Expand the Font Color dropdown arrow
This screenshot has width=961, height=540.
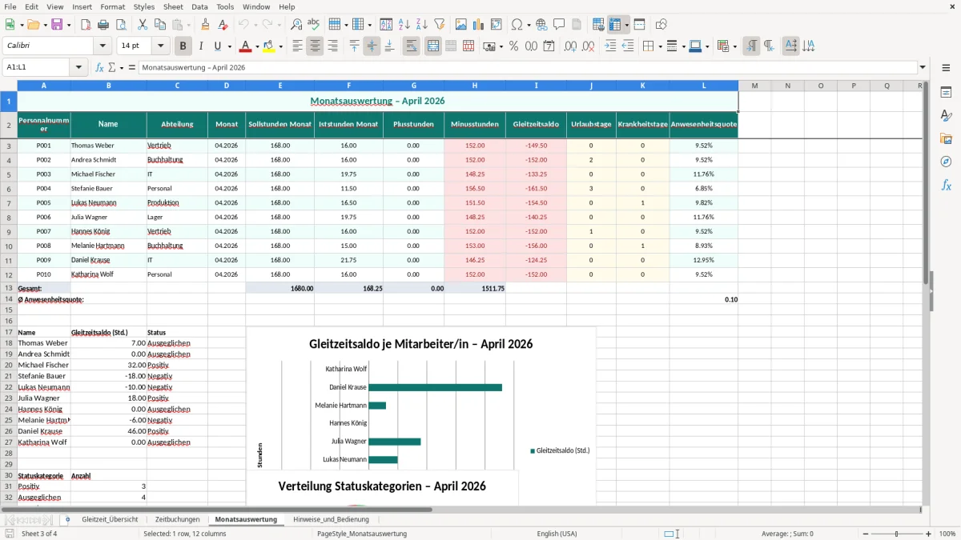coord(257,46)
